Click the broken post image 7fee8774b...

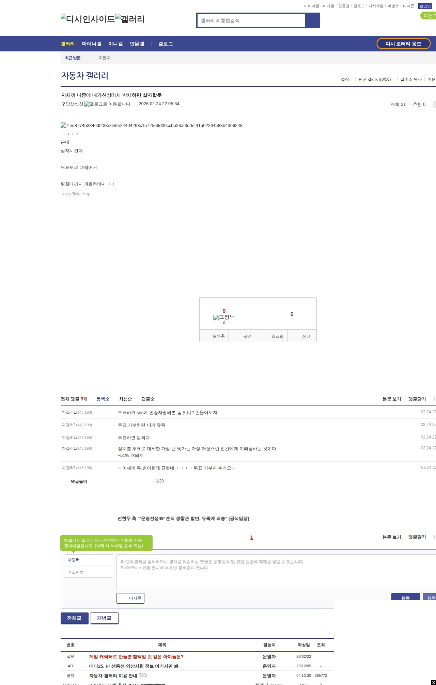[x=152, y=126]
